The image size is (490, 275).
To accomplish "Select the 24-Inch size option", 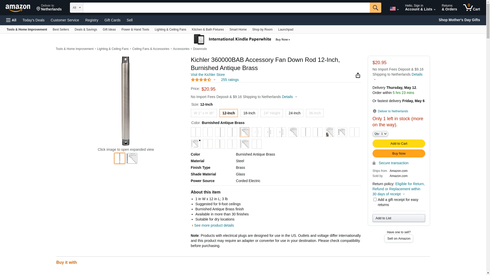I will [294, 113].
